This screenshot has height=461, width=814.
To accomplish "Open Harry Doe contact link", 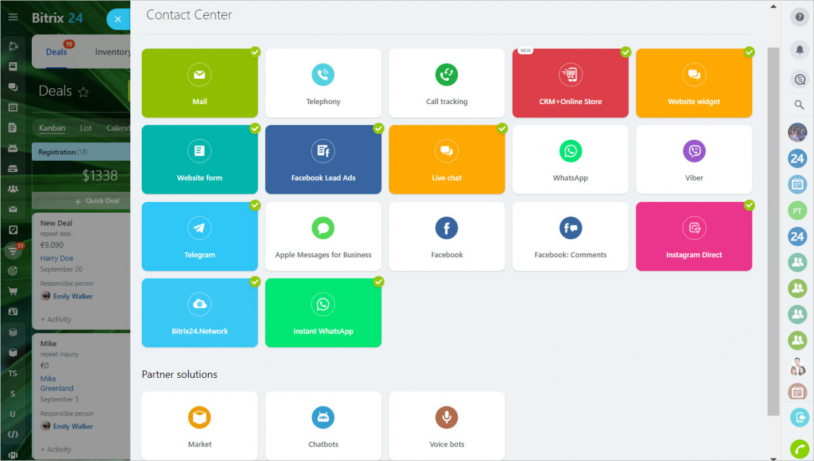I will pyautogui.click(x=57, y=258).
